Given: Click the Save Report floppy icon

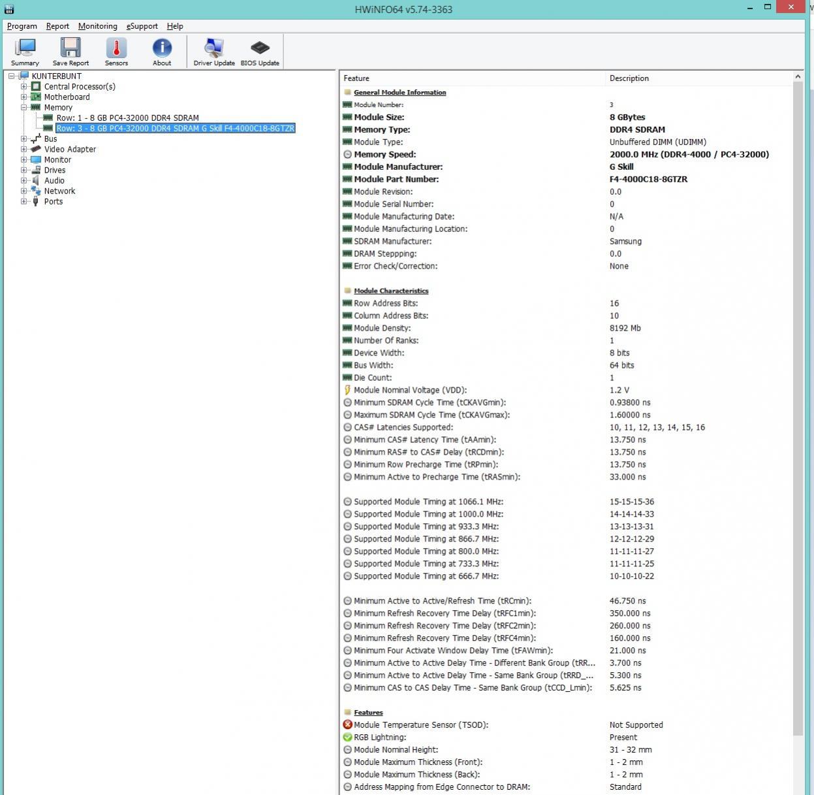Looking at the screenshot, I should click(70, 48).
